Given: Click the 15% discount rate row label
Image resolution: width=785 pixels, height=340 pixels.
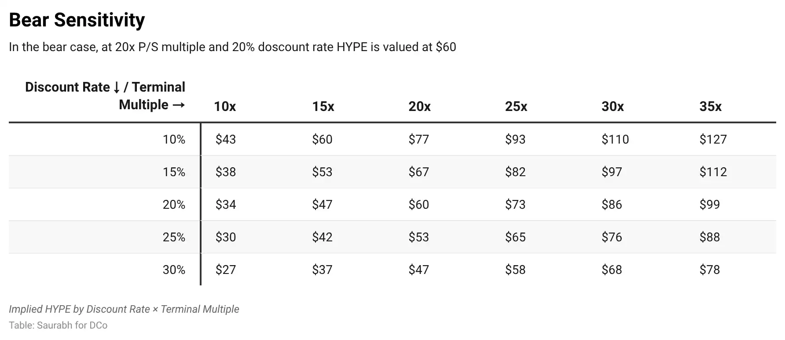Looking at the screenshot, I should (x=174, y=172).
